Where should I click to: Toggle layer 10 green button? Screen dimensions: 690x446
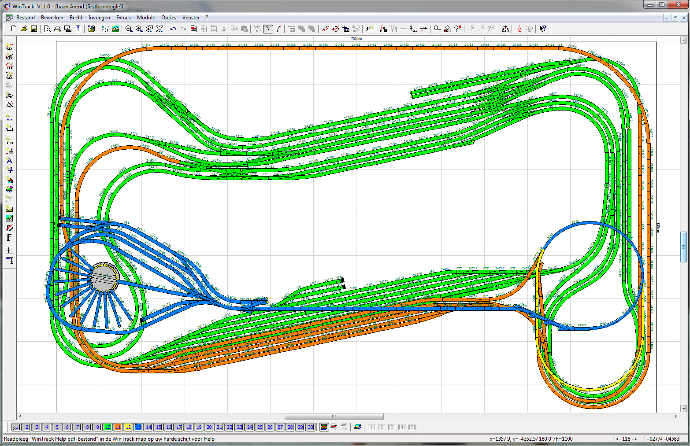[108, 427]
